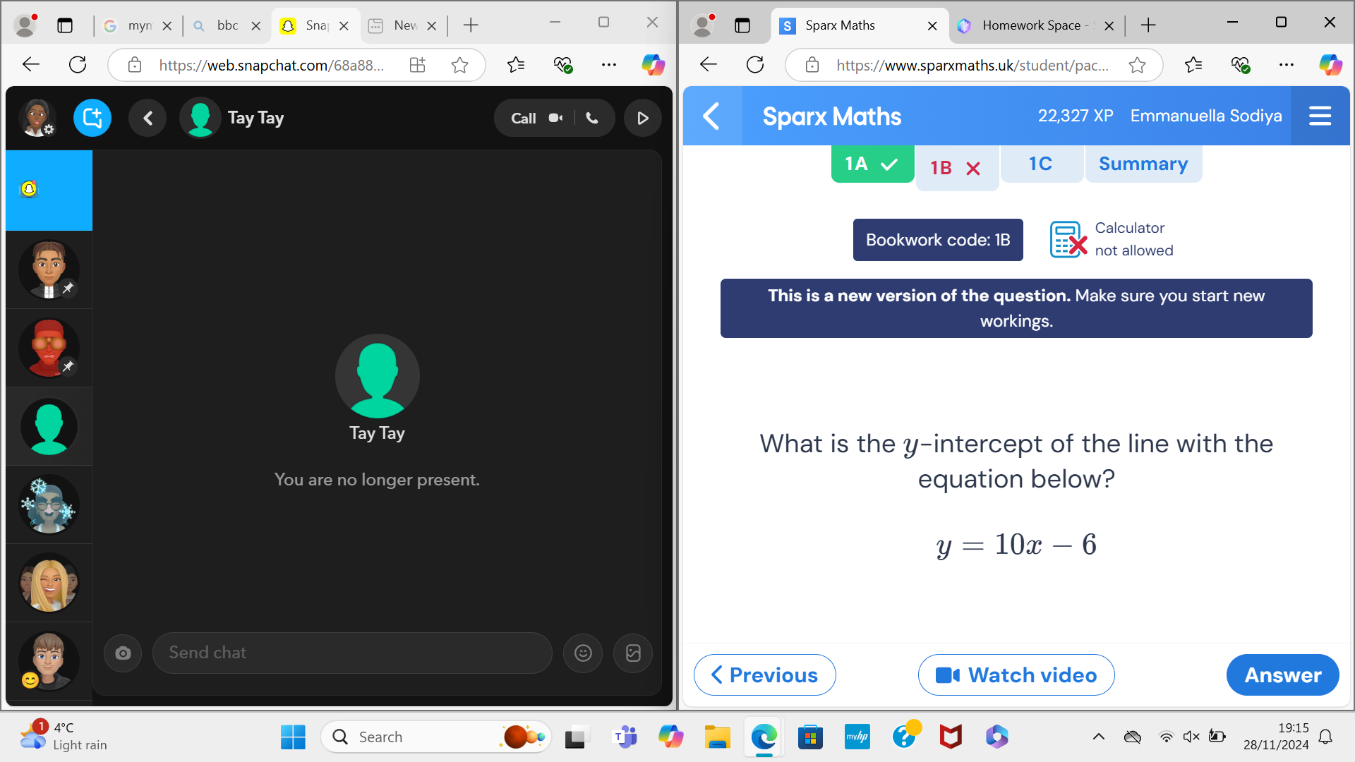
Task: Open notifications bell in taskbar
Action: point(1325,737)
